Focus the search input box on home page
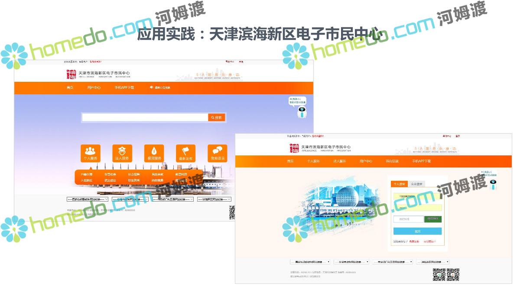 pyautogui.click(x=145, y=117)
